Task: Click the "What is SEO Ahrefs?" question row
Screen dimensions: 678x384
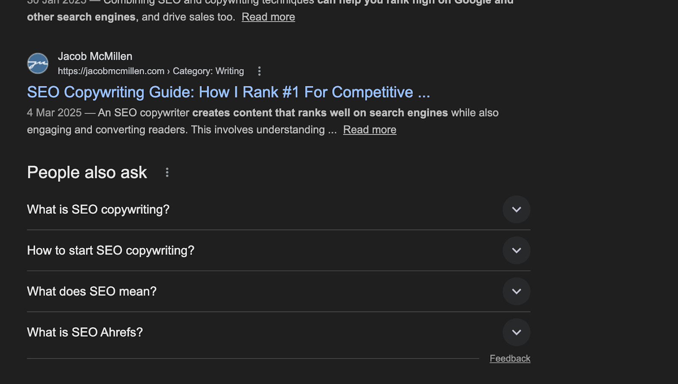Action: click(85, 332)
